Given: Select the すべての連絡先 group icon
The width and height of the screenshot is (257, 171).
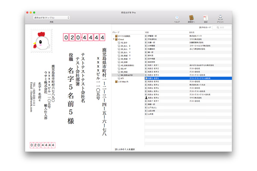Looking at the screenshot, I should [x=117, y=36].
